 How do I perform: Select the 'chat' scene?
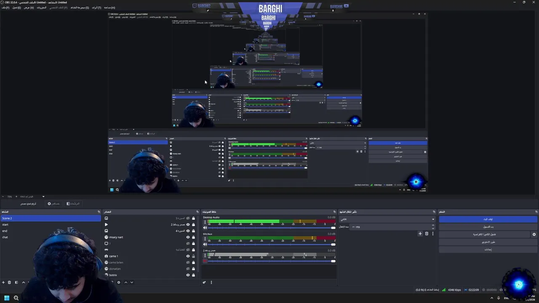[x=51, y=237]
